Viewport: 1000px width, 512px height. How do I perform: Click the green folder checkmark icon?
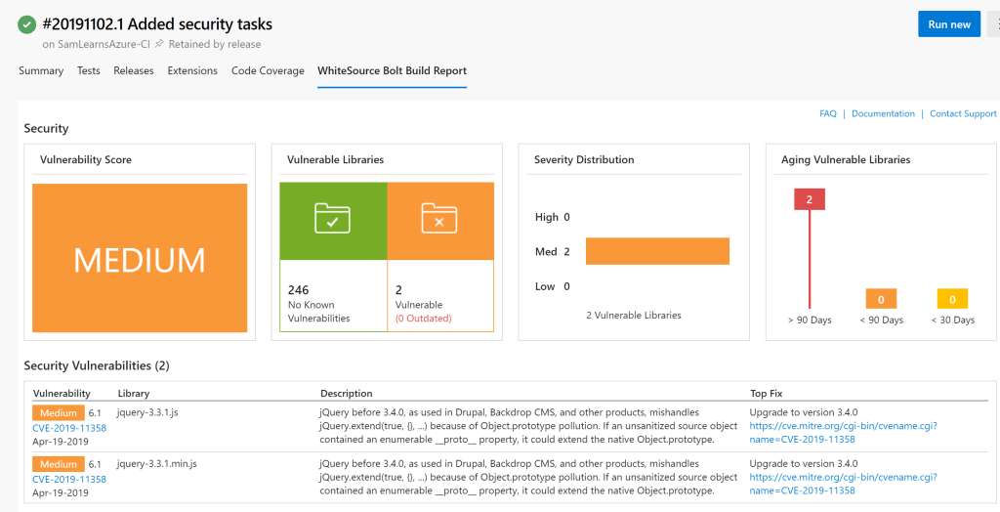[333, 219]
